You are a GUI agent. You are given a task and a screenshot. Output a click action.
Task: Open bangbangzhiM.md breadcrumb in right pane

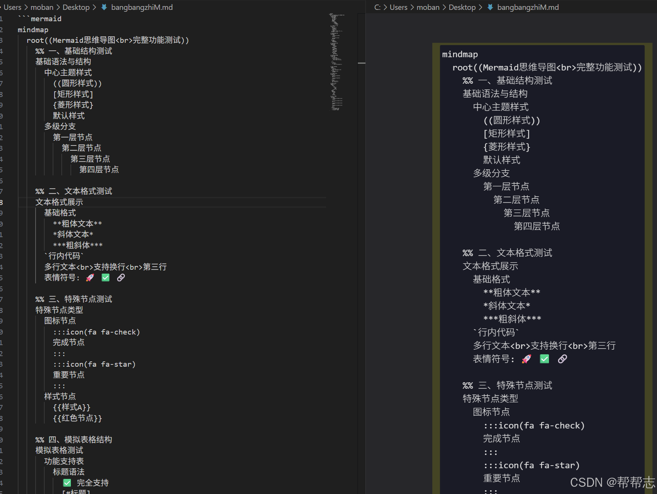click(x=528, y=7)
